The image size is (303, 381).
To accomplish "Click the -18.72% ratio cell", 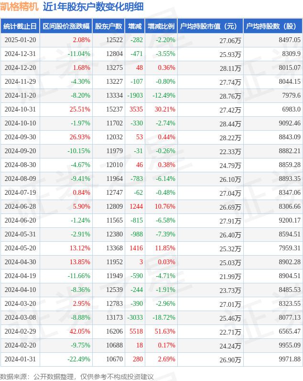I will tap(164, 318).
